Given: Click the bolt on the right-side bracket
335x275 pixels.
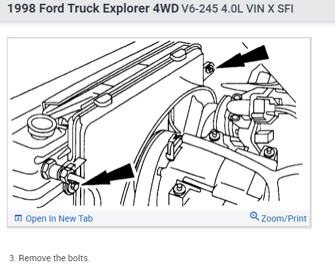Looking at the screenshot, I should (268, 151).
